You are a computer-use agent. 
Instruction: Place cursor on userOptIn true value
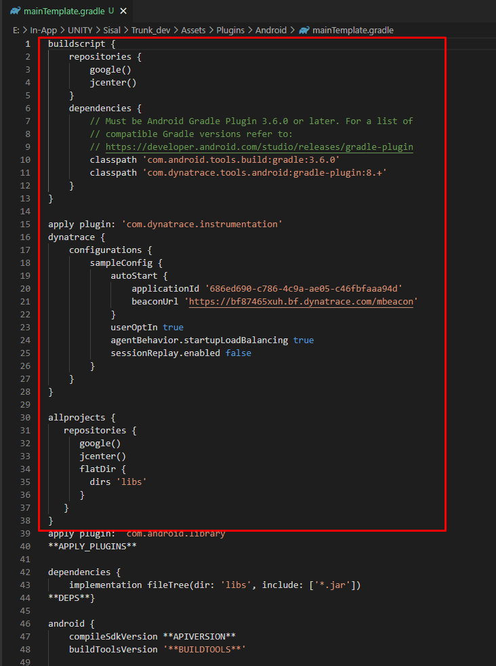pos(173,327)
